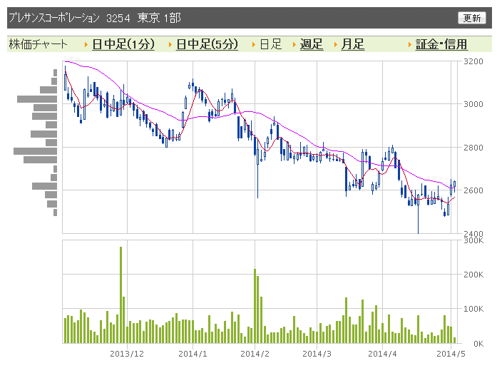497x368 pixels.
Task: Click the 3200 price axis label
Action: point(473,61)
